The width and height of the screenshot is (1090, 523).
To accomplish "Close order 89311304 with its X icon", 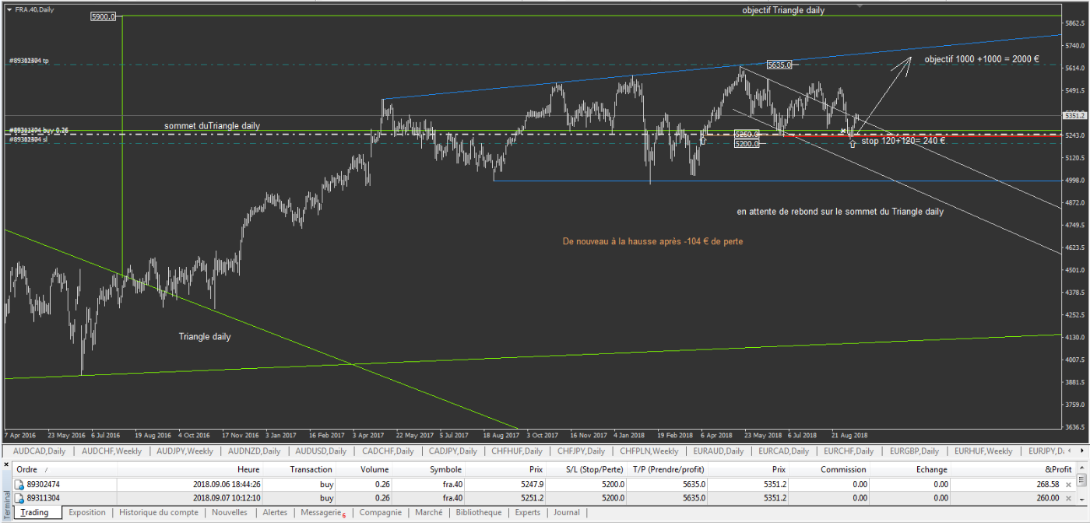I will 1068,498.
